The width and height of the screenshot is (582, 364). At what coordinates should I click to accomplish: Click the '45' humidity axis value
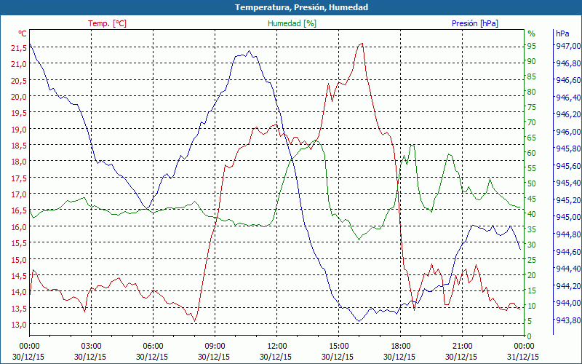point(532,199)
